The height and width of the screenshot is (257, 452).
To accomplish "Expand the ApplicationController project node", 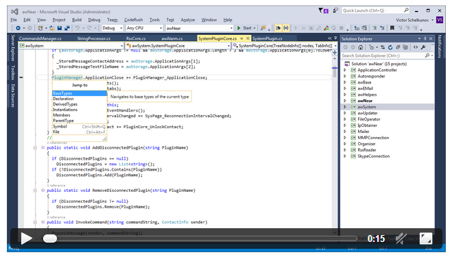I will (345, 70).
